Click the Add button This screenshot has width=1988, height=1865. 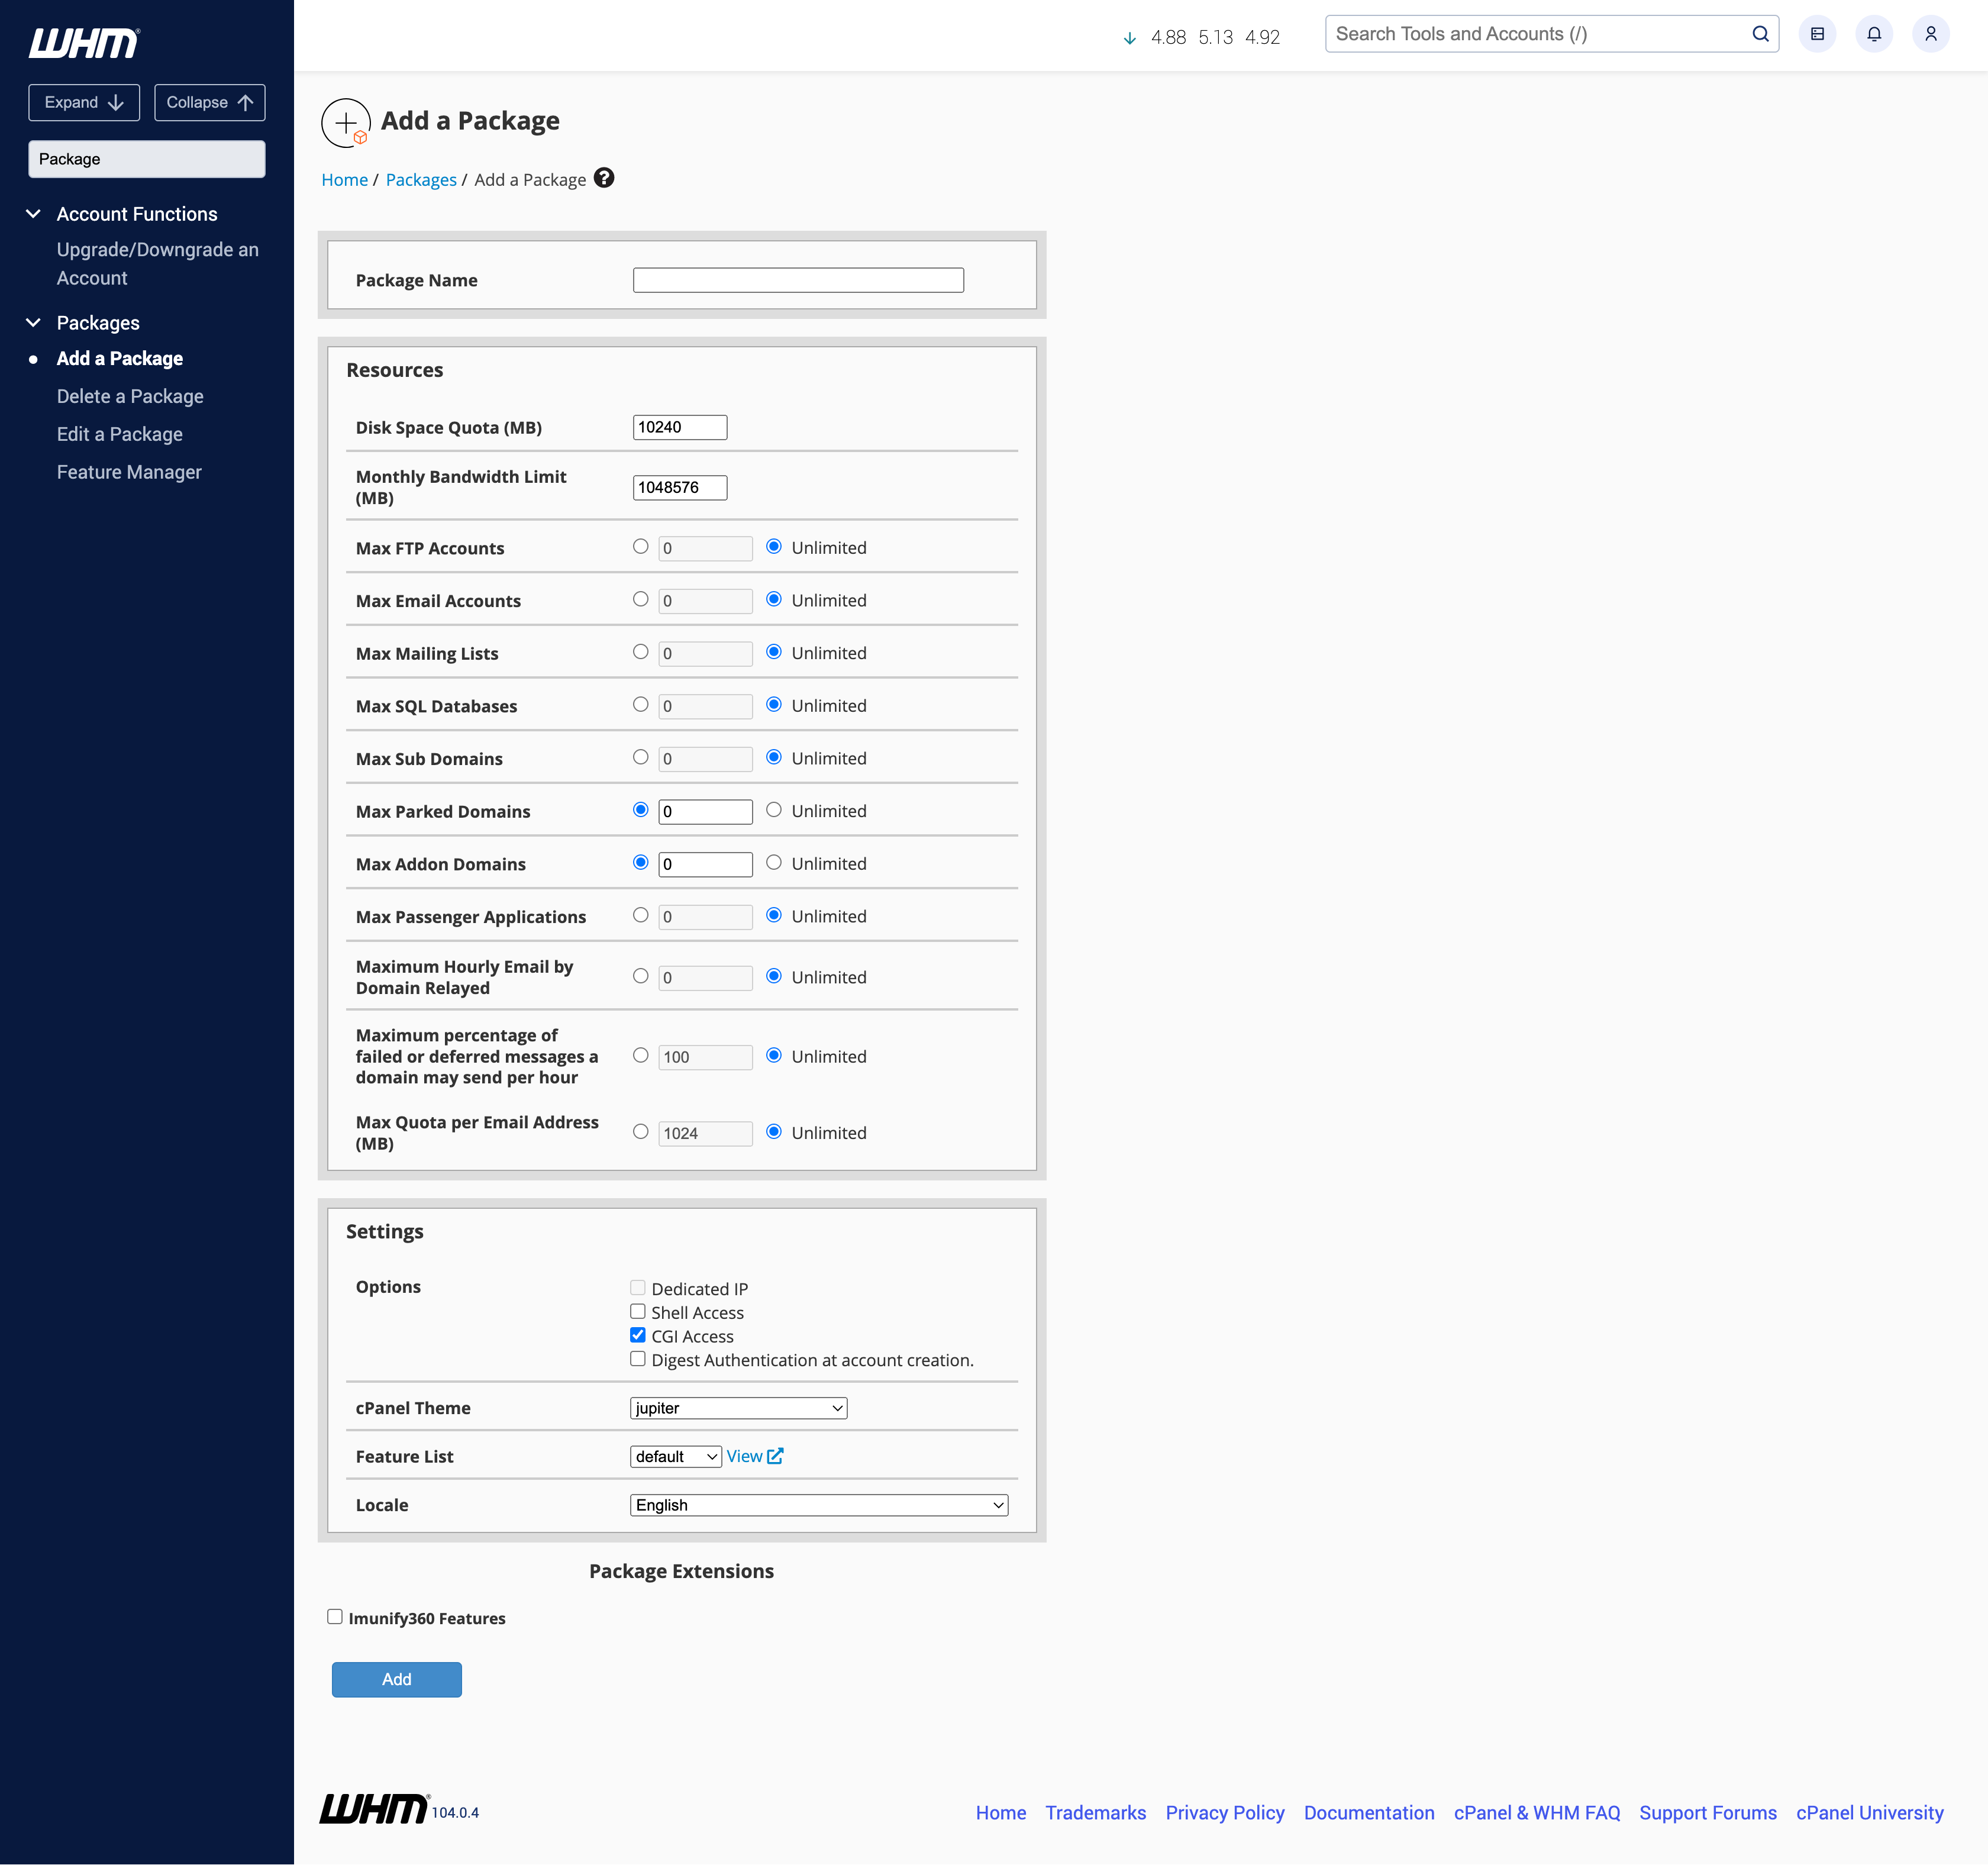396,1679
